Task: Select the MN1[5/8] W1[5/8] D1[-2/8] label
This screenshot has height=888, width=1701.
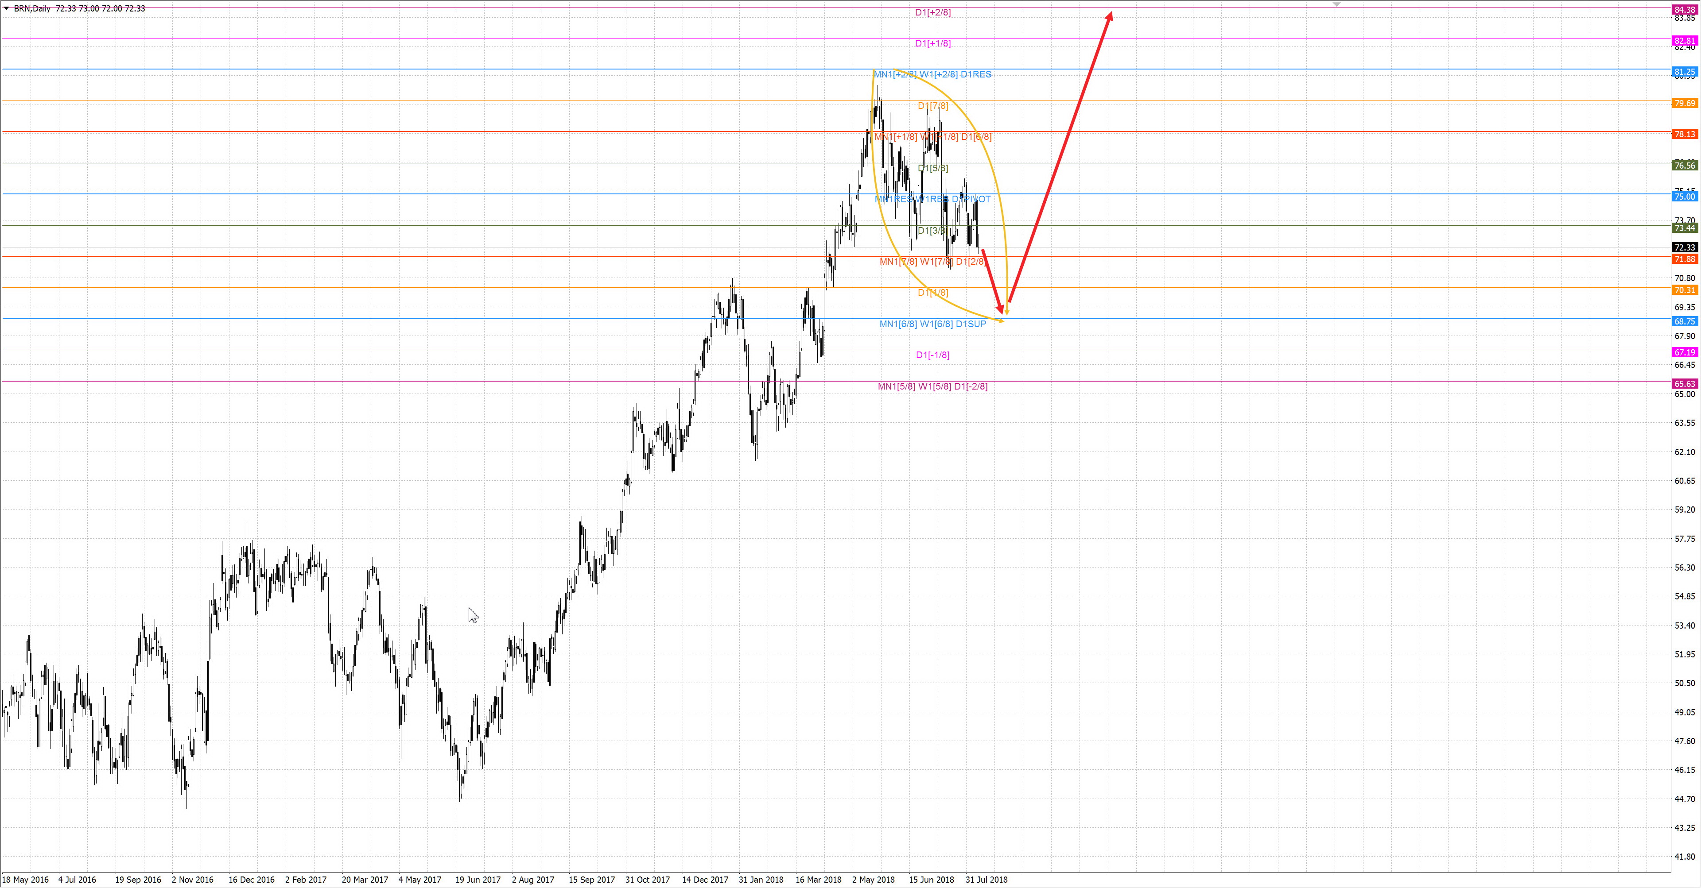Action: click(x=932, y=386)
